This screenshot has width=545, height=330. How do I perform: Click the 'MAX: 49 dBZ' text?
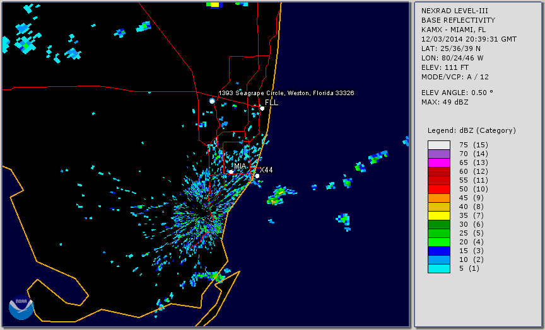(x=445, y=102)
